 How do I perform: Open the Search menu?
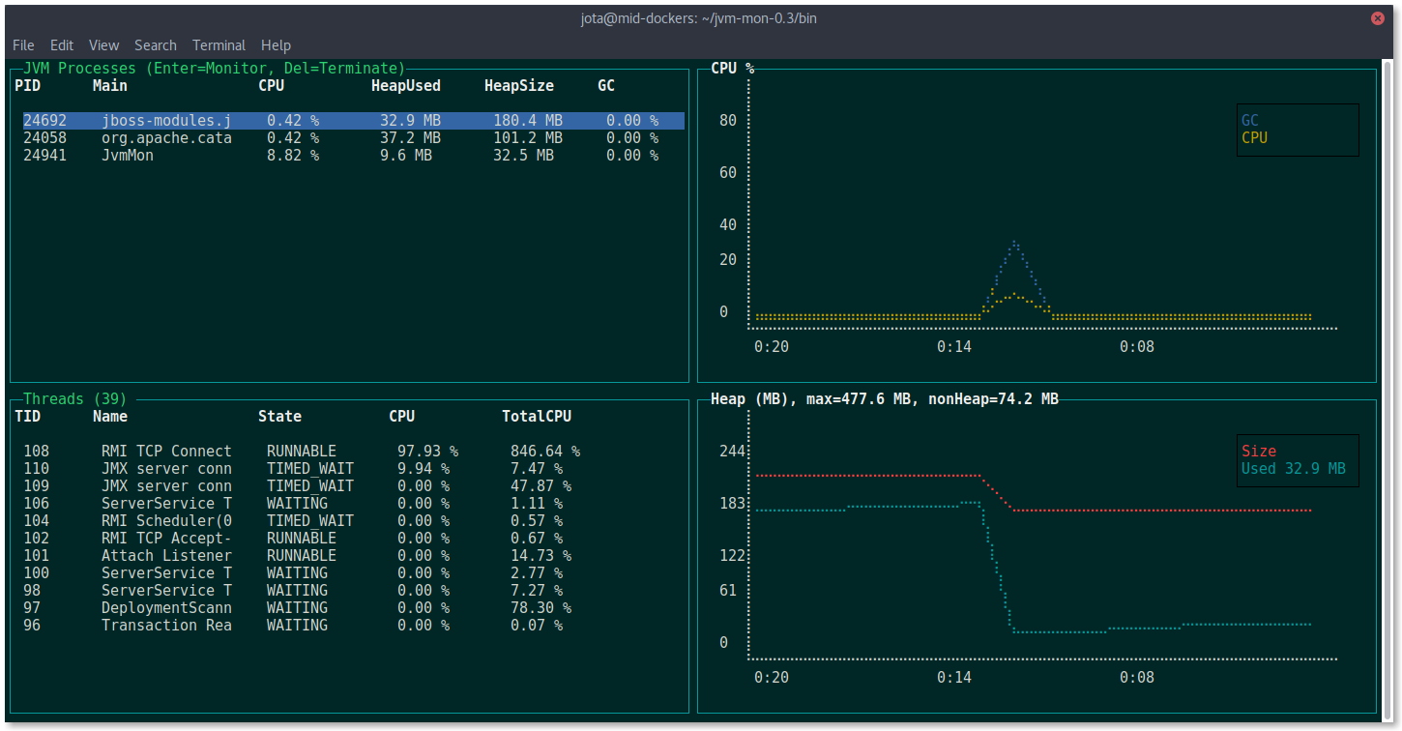click(155, 45)
